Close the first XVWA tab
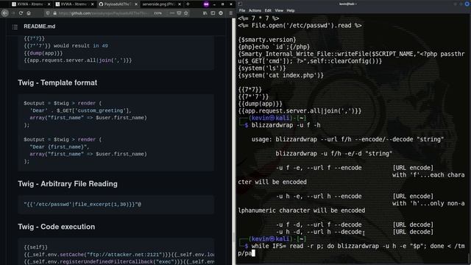The image size is (471, 265). pos(49,4)
